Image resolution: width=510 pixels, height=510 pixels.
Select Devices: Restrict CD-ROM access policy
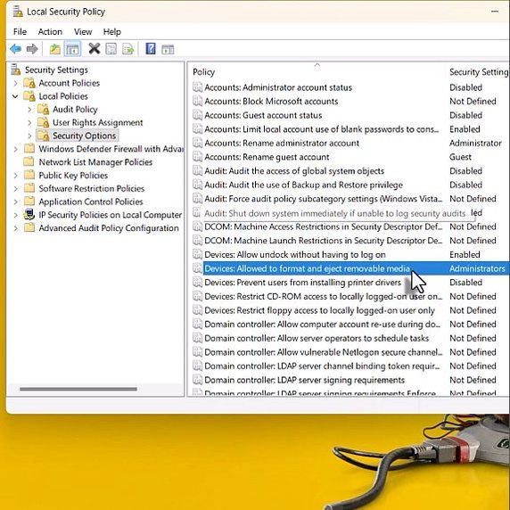(x=324, y=296)
